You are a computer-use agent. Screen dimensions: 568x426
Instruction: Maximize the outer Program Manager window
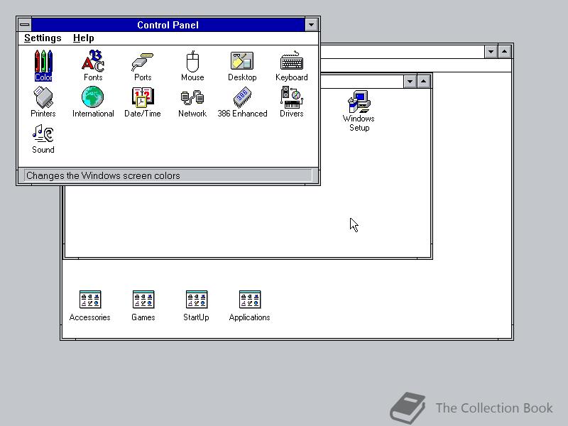(x=505, y=52)
